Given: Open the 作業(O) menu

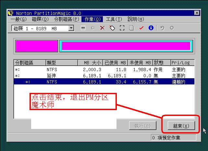Looking at the screenshot, I should tap(92, 19).
